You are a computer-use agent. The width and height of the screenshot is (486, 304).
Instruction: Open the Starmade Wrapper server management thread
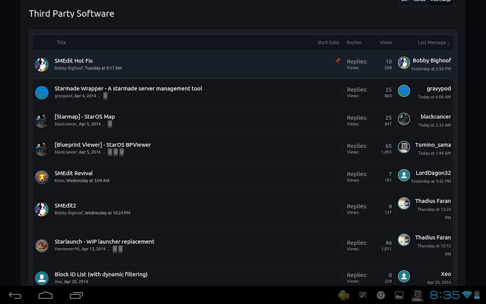pyautogui.click(x=128, y=89)
